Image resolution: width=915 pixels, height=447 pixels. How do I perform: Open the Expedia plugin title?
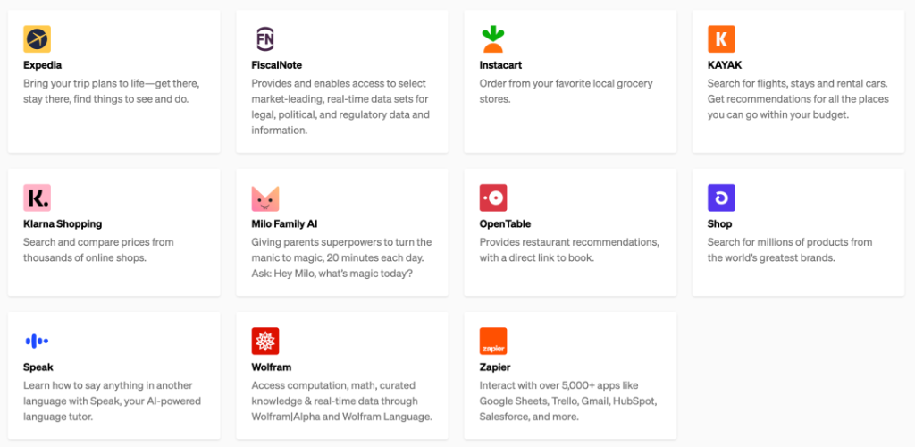[x=42, y=65]
